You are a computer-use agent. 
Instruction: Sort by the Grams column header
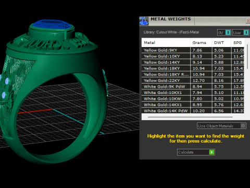click(x=201, y=43)
